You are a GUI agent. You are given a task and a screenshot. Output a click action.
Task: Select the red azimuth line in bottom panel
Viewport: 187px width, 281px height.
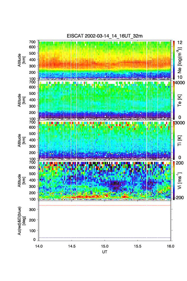coord(106,205)
